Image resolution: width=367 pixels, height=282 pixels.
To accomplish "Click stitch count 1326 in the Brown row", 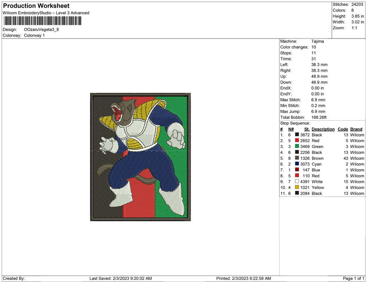I will click(x=305, y=158).
